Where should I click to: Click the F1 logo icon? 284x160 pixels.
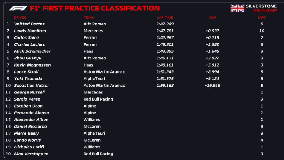click(x=18, y=8)
